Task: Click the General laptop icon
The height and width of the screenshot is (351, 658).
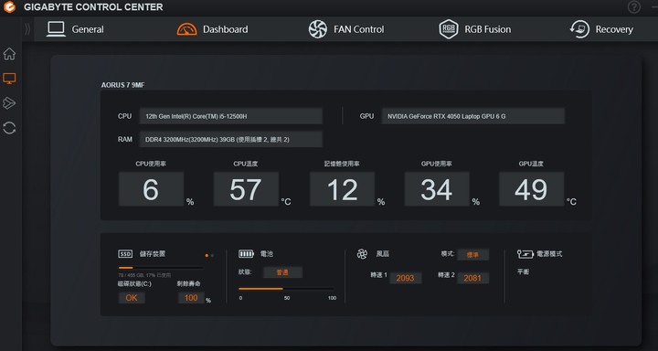Action: click(56, 29)
